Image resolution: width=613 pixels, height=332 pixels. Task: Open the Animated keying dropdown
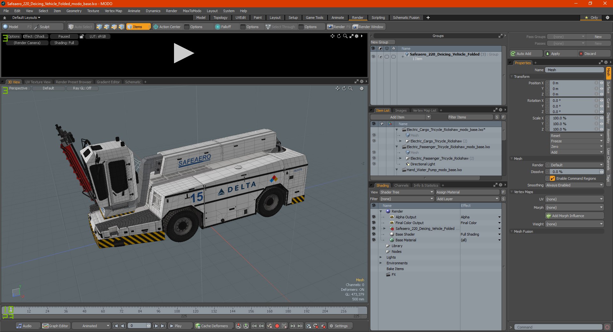point(91,326)
